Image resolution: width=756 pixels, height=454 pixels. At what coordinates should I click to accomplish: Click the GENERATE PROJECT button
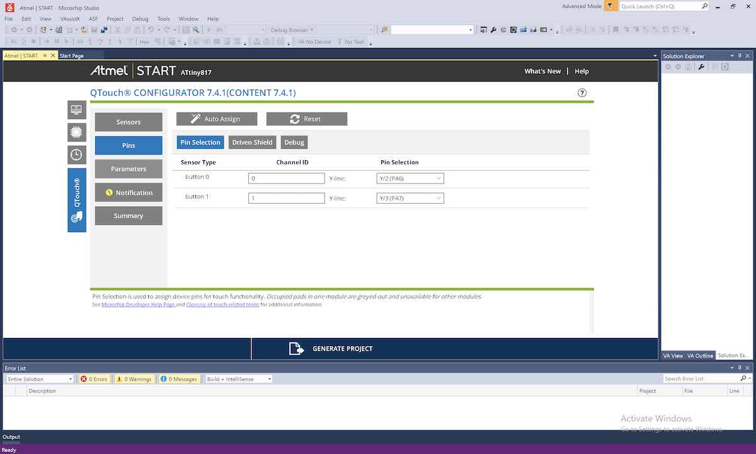tap(331, 349)
